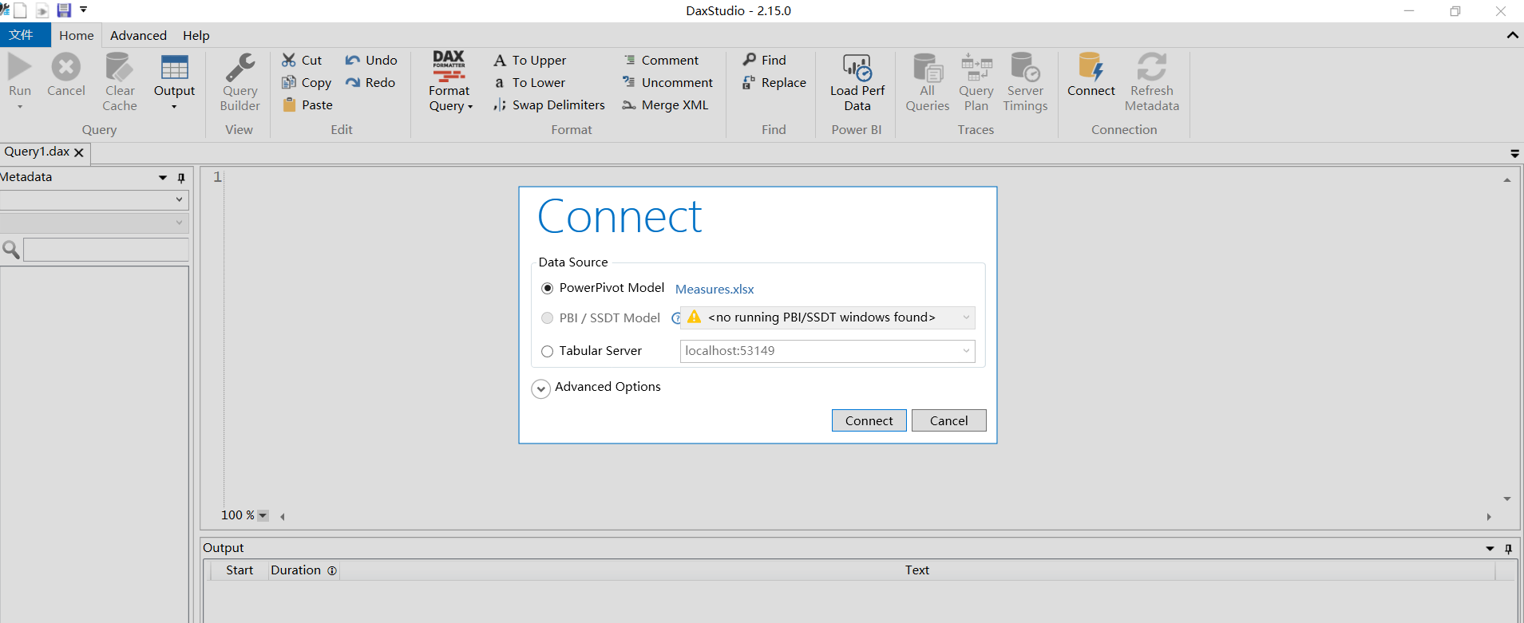Click the PBI/SSDT help question icon
1524x623 pixels.
click(675, 318)
